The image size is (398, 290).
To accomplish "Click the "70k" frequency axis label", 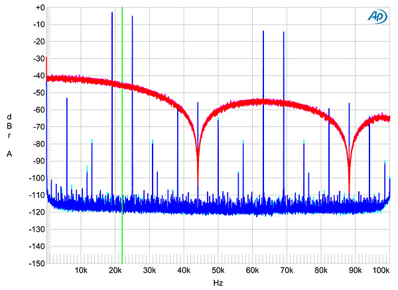I will tap(287, 271).
